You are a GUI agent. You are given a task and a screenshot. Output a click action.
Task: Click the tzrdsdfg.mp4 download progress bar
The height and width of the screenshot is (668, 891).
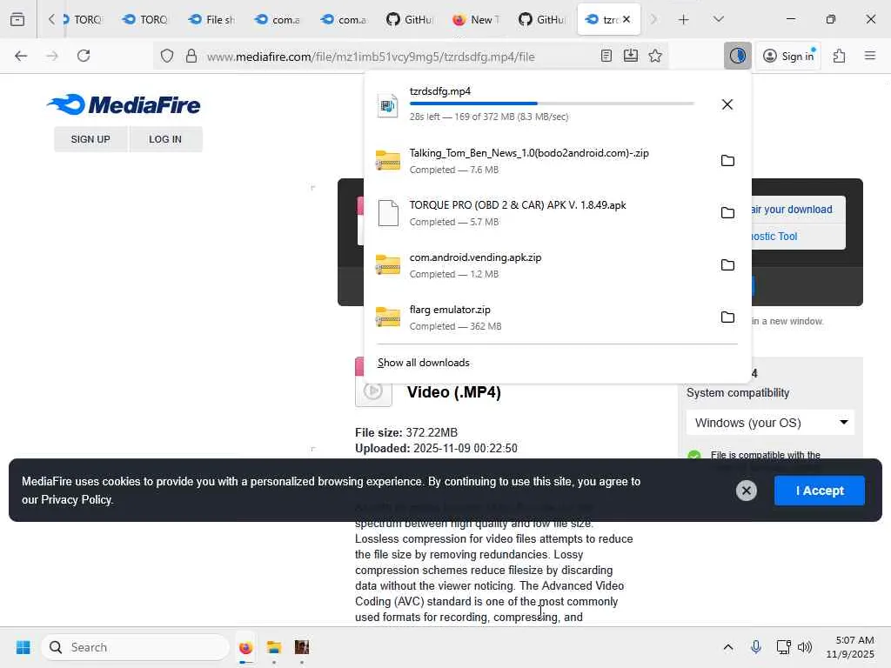[552, 104]
